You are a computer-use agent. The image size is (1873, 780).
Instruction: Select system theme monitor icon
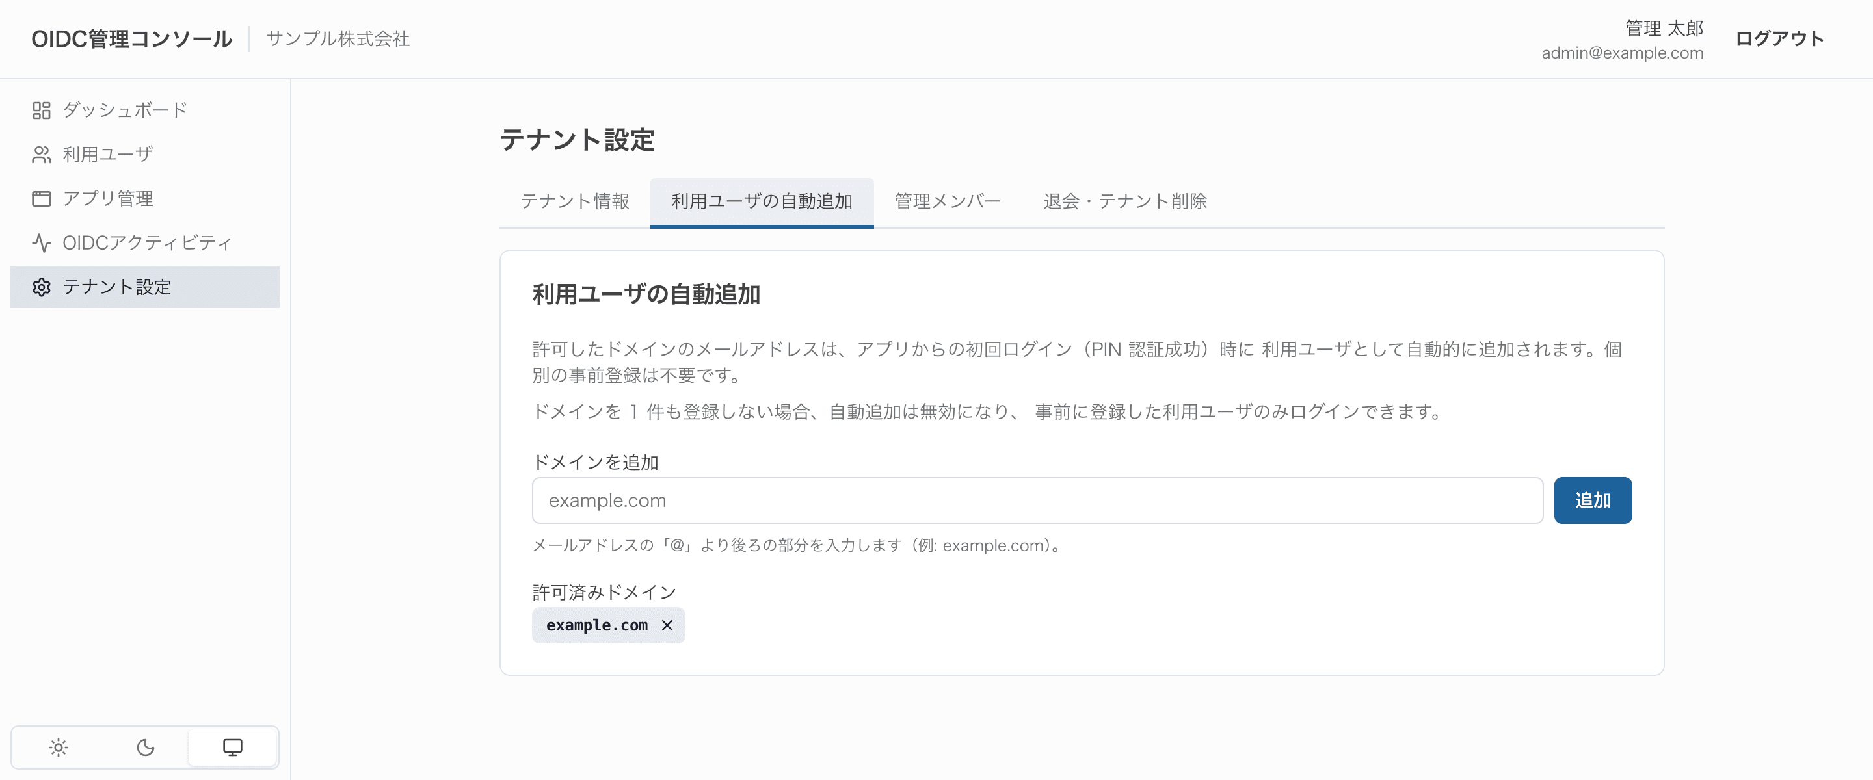(x=233, y=747)
